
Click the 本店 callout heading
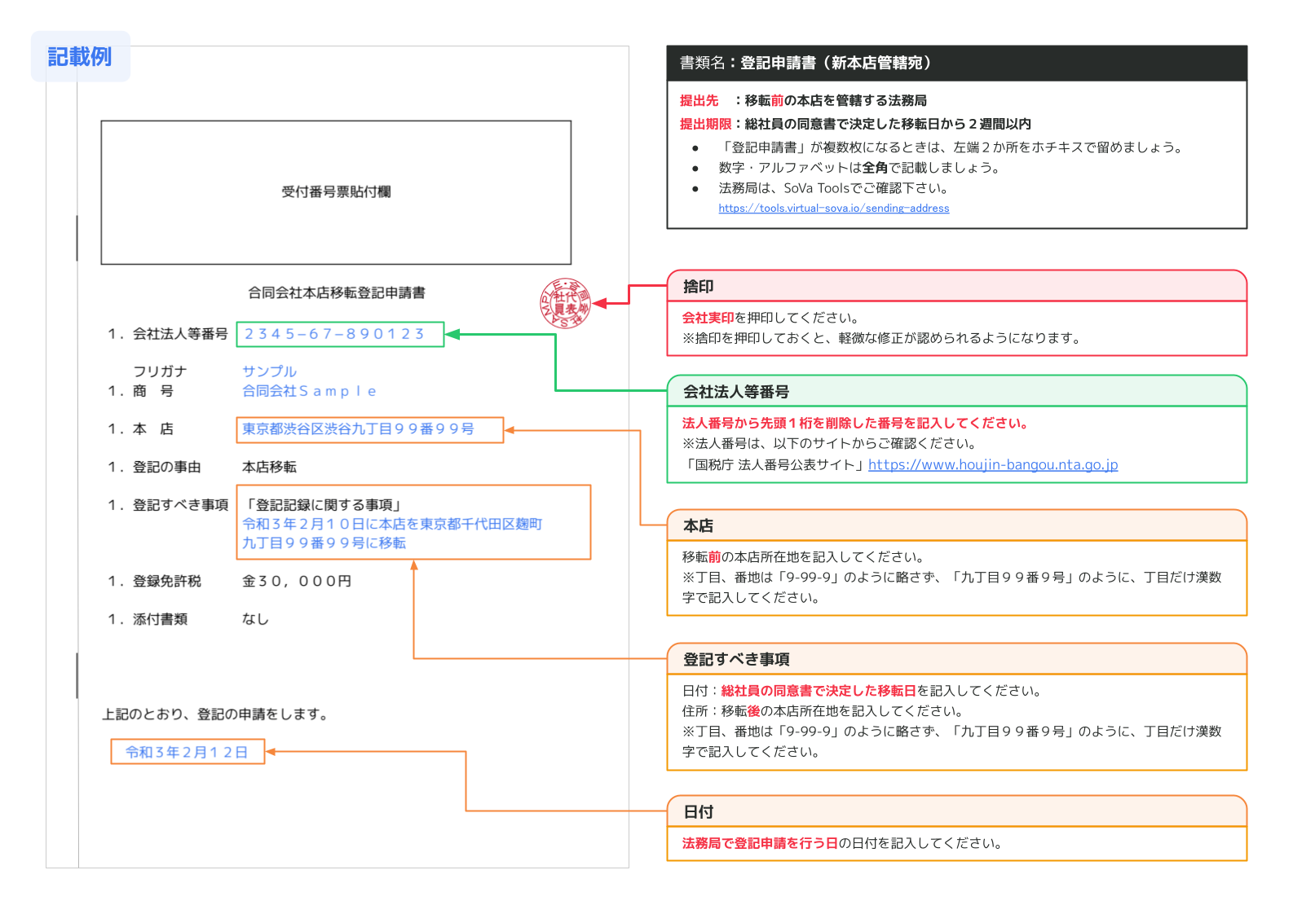click(699, 526)
